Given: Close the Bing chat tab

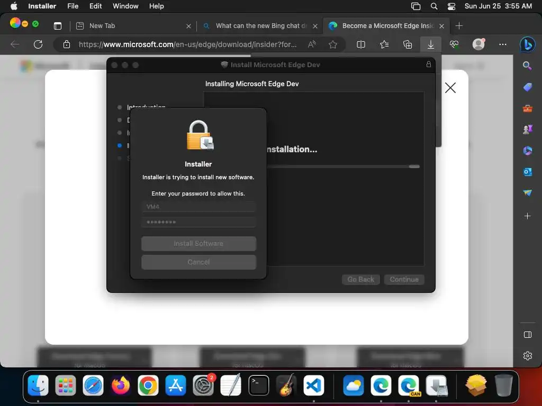Looking at the screenshot, I should 315,26.
